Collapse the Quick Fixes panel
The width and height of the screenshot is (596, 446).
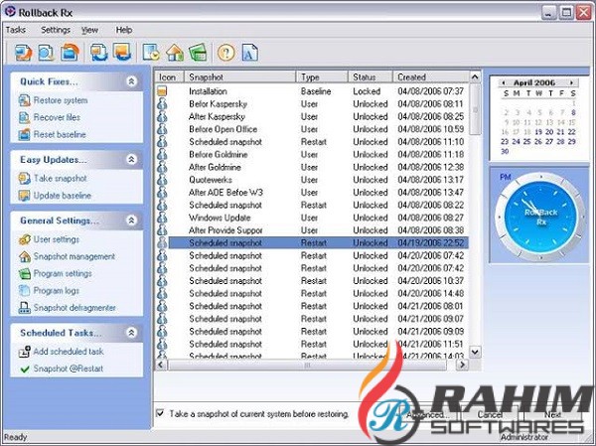[x=131, y=81]
